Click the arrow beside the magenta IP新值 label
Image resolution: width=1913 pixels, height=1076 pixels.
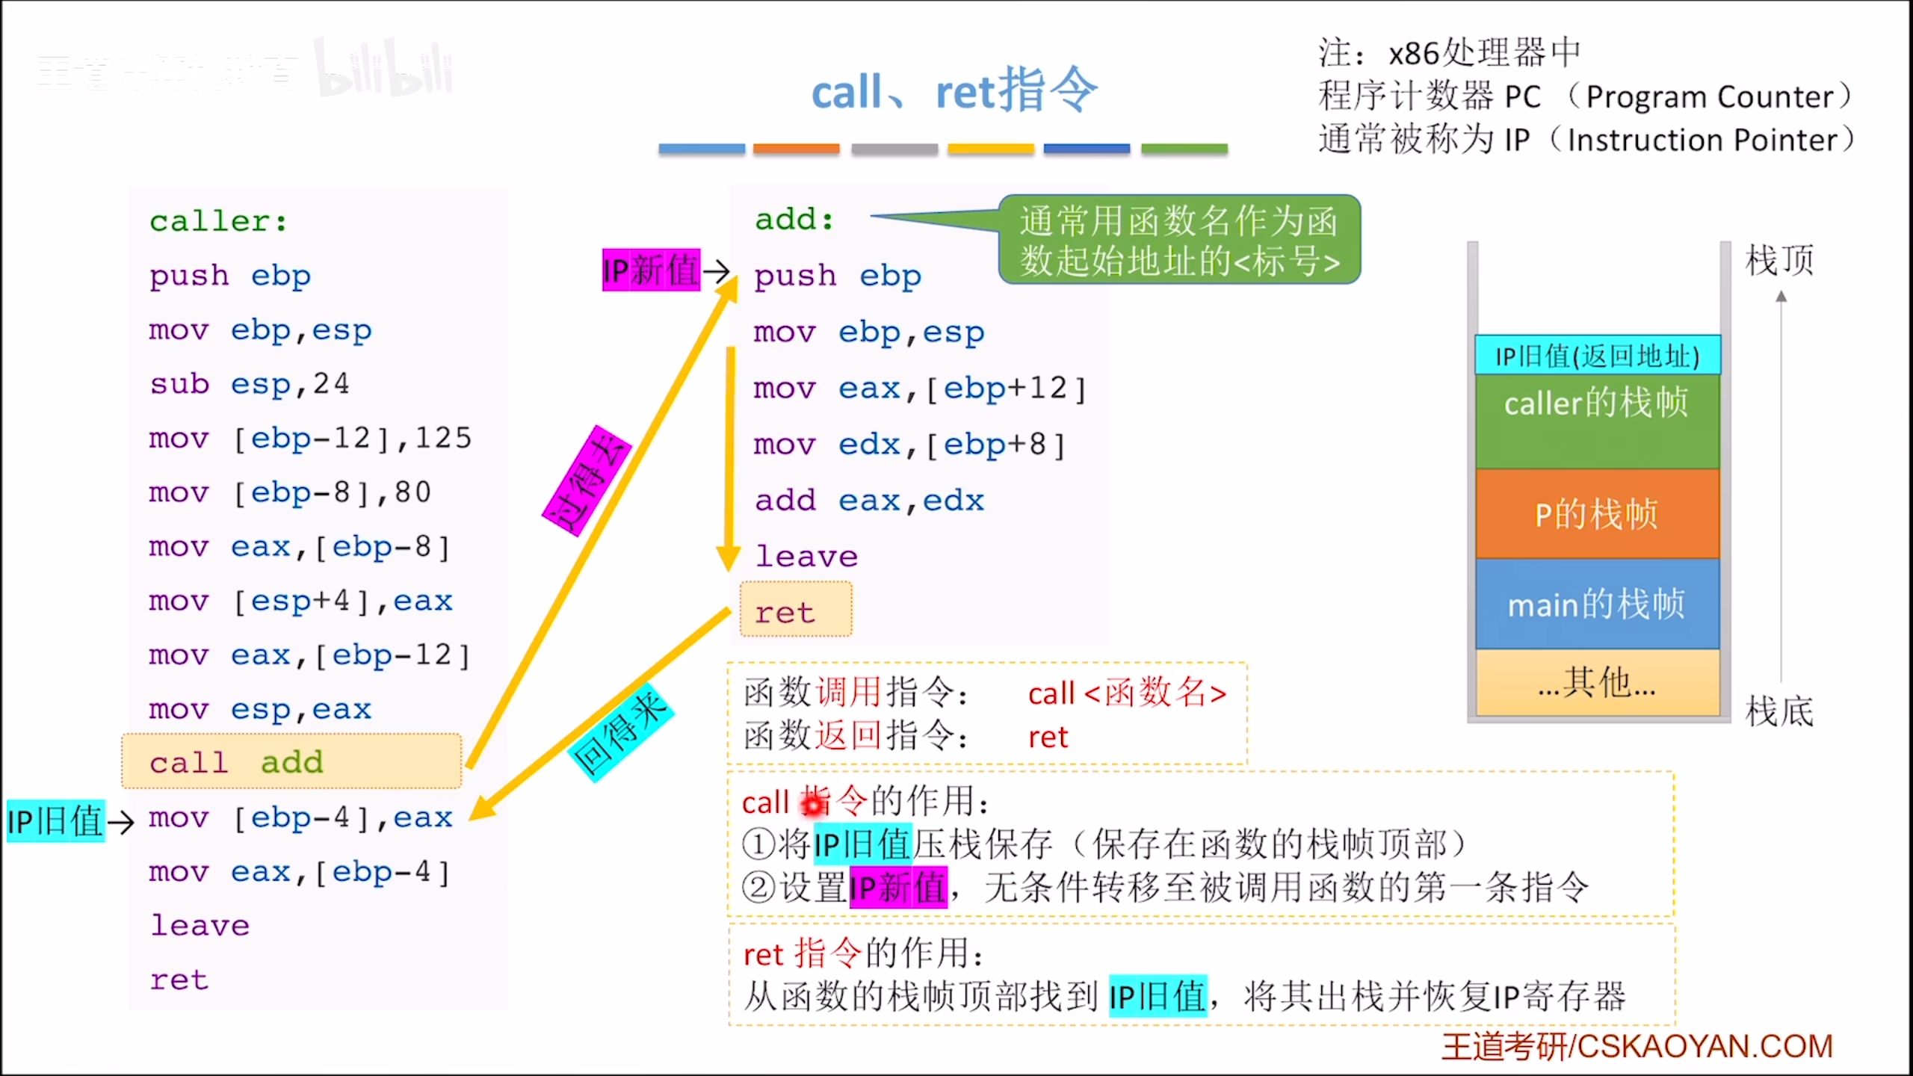[716, 270]
